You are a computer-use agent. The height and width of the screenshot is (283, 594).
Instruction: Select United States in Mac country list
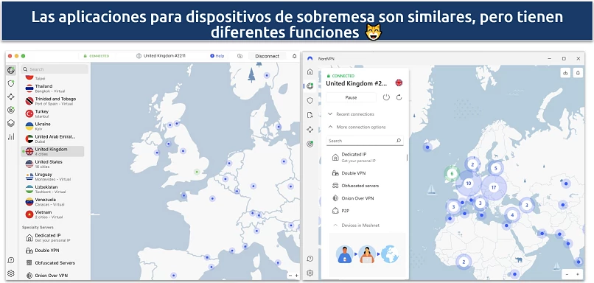tap(52, 164)
